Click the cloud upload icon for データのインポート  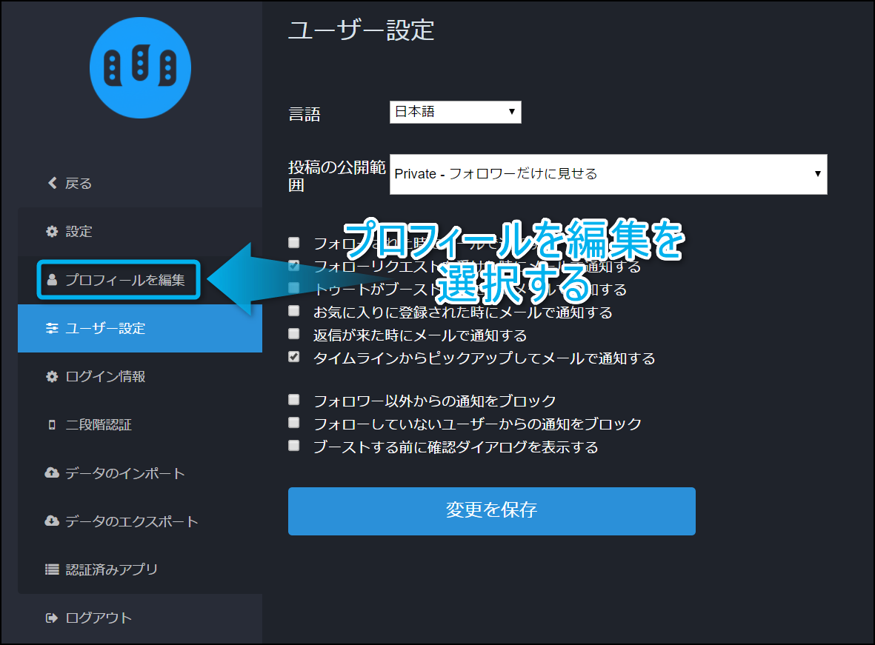coord(52,473)
